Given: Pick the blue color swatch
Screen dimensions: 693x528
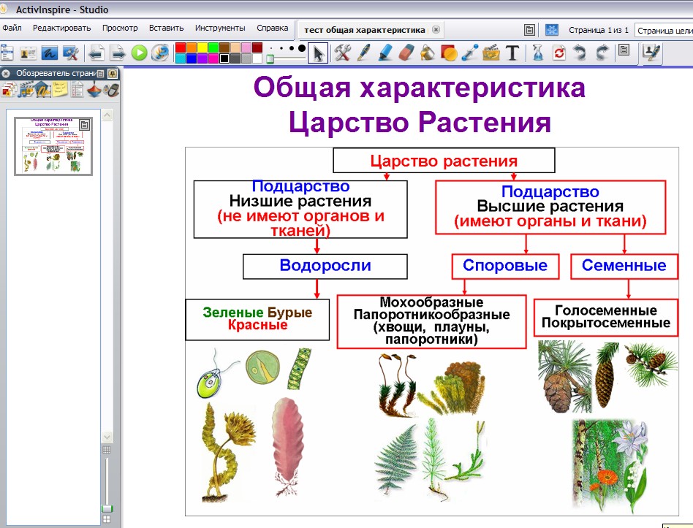Looking at the screenshot, I should point(192,58).
